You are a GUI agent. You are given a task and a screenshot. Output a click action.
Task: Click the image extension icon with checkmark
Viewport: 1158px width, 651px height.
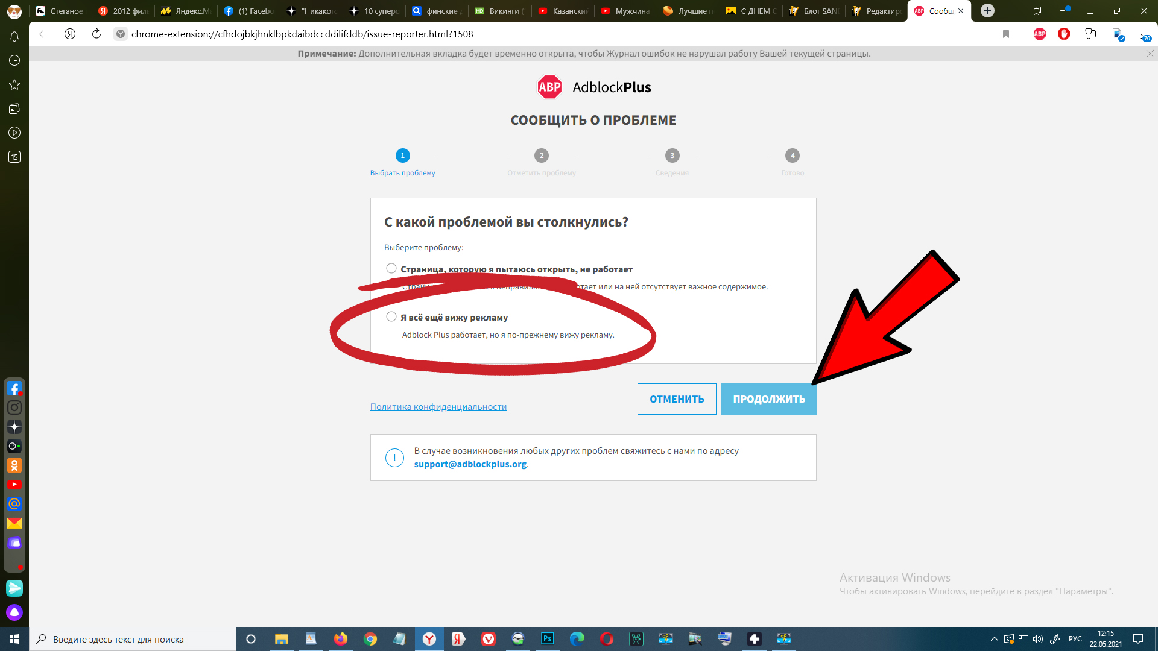coord(1118,35)
